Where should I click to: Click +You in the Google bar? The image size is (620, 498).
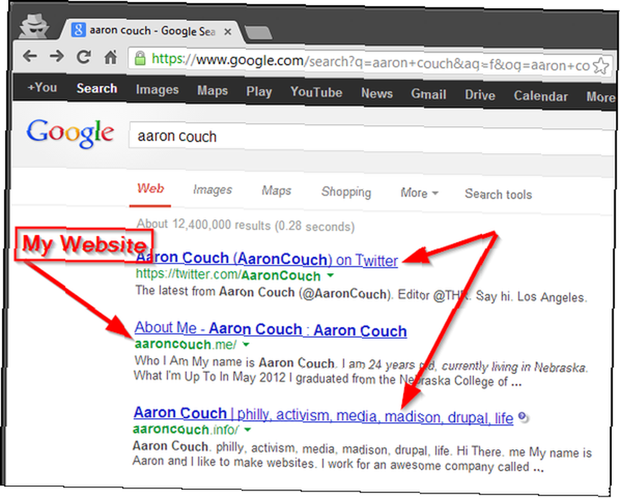pyautogui.click(x=42, y=87)
